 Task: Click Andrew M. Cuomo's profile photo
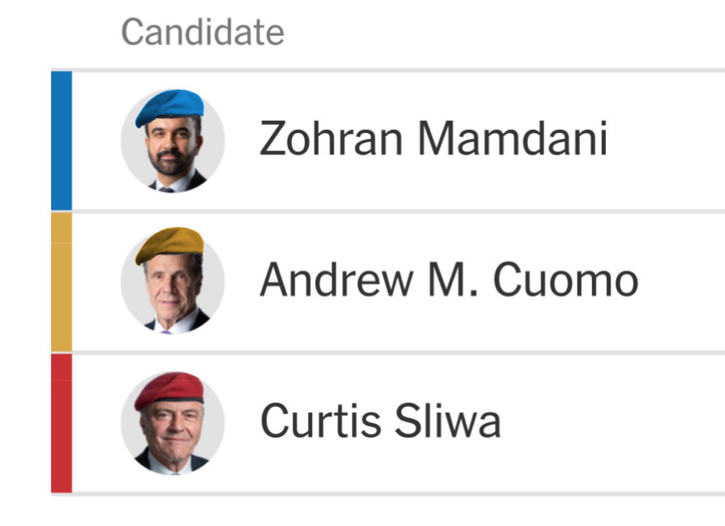pos(173,286)
